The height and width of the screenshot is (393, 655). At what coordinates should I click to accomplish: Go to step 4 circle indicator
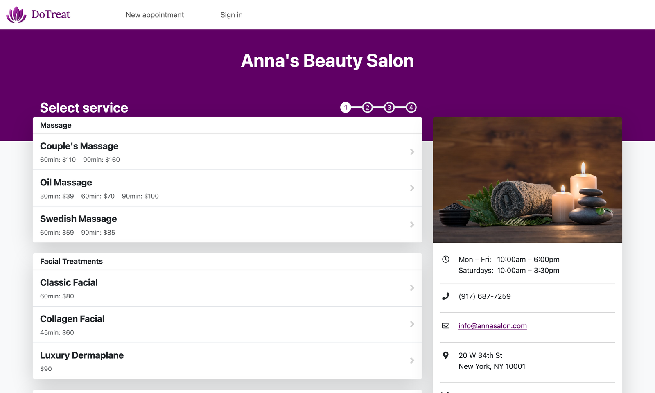[411, 107]
